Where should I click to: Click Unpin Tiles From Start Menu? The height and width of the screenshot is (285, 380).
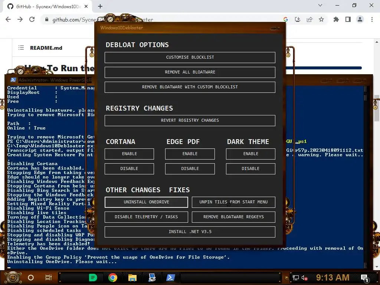pyautogui.click(x=233, y=202)
